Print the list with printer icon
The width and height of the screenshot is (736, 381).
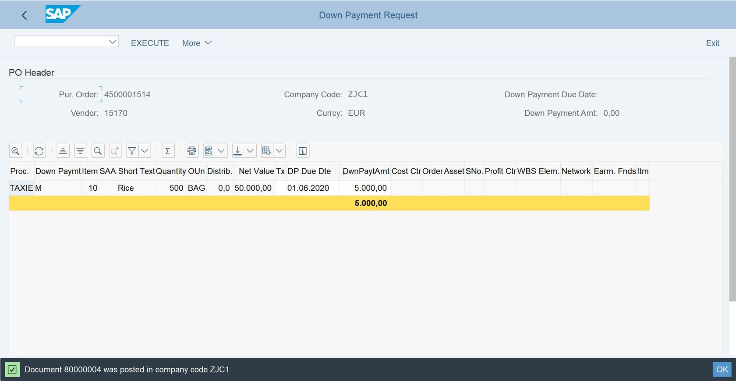tap(192, 151)
